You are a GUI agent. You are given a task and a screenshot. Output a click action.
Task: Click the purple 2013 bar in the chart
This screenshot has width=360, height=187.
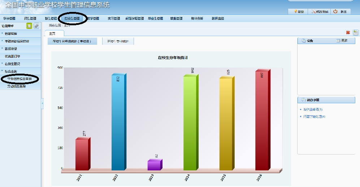pos(155,165)
